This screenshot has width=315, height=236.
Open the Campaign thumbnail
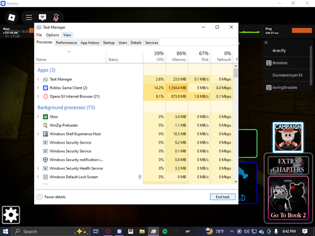(x=288, y=137)
